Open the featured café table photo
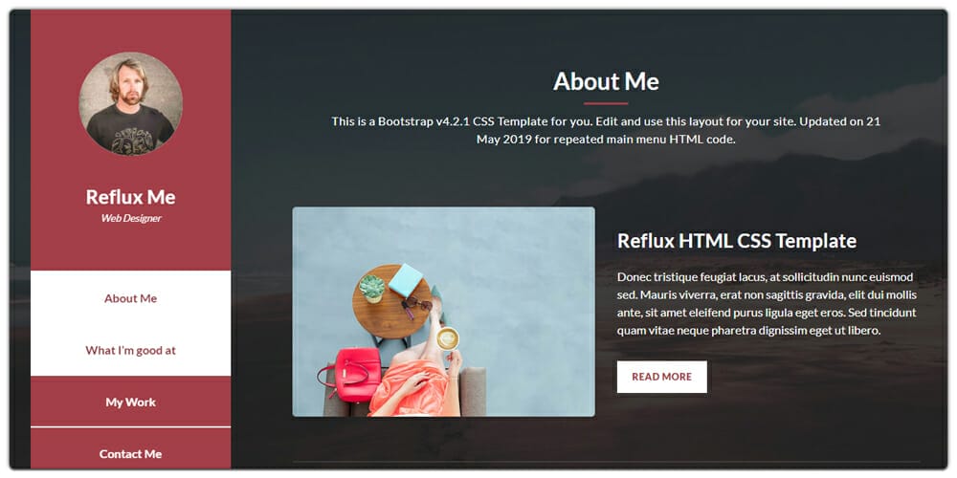Image resolution: width=957 pixels, height=478 pixels. (x=444, y=312)
